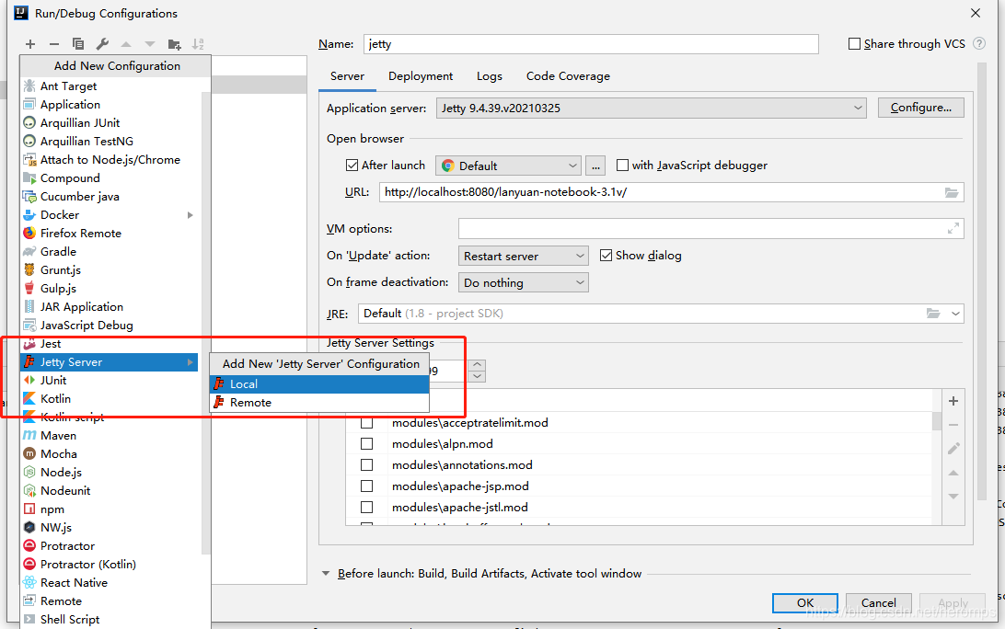Viewport: 1005px width, 629px height.
Task: Enable with JavaScript debugger checkbox
Action: click(622, 166)
